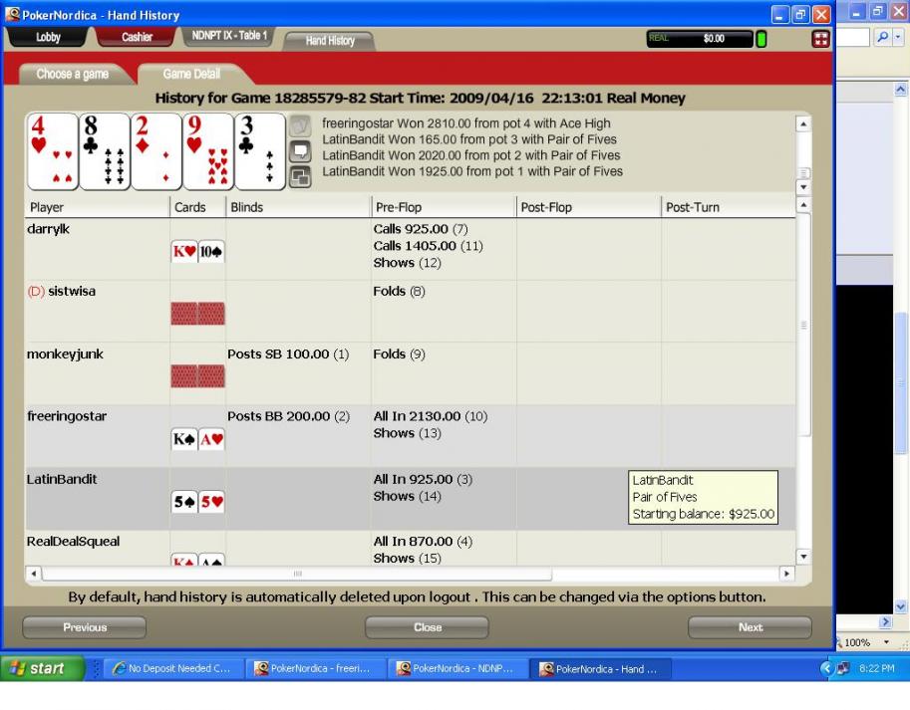Click the player table vertical scrollbar thumb
The image size is (910, 710).
803,325
